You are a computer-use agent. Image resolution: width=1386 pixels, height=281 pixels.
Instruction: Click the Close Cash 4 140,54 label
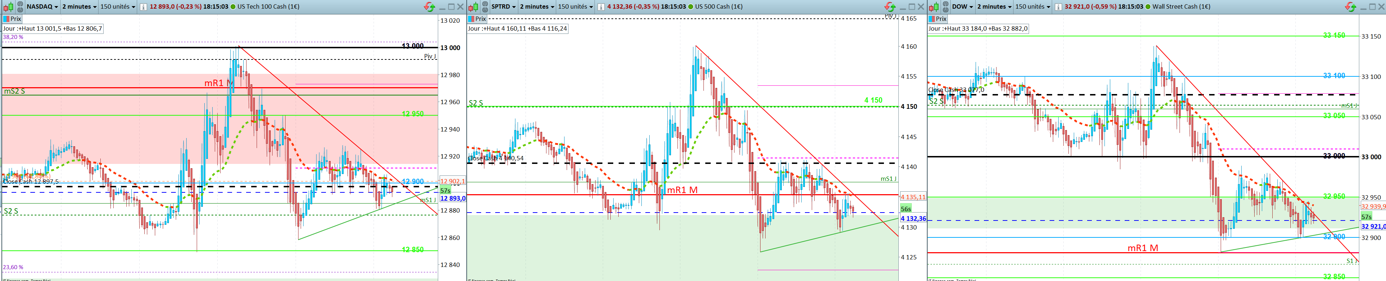tap(496, 159)
